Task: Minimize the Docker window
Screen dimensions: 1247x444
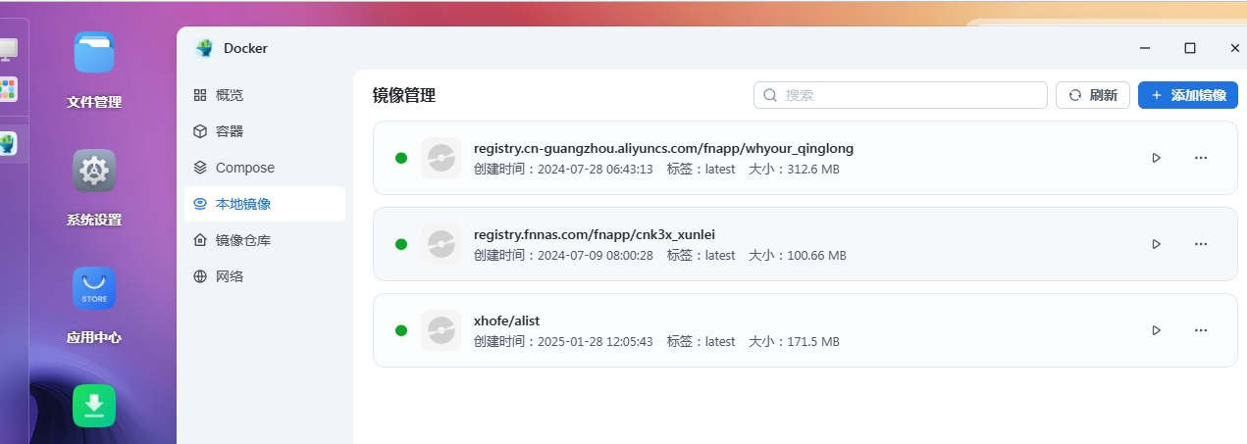Action: pyautogui.click(x=1145, y=48)
